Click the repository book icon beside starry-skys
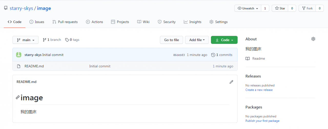Viewport: 328px width, 129px height. point(6,8)
